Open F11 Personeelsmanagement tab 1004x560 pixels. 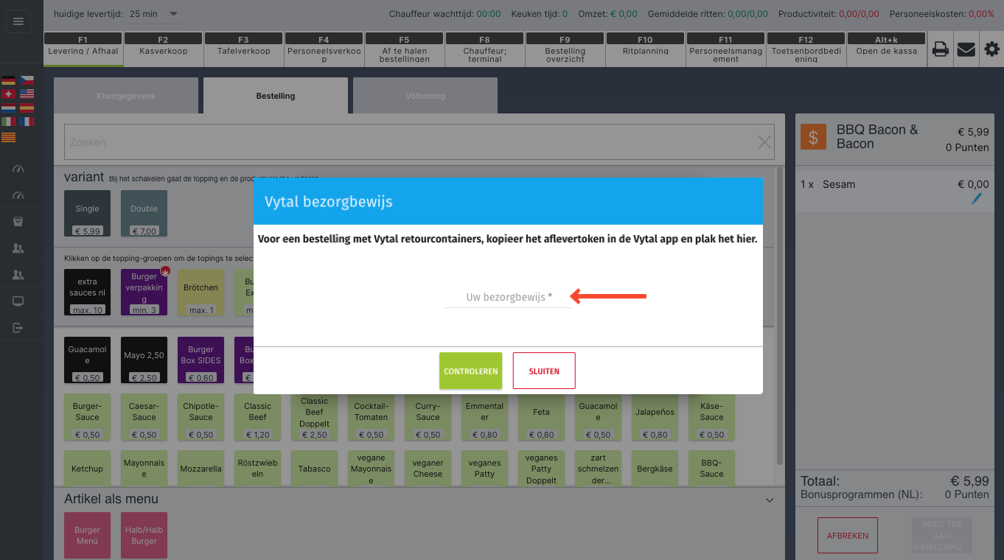tap(725, 49)
